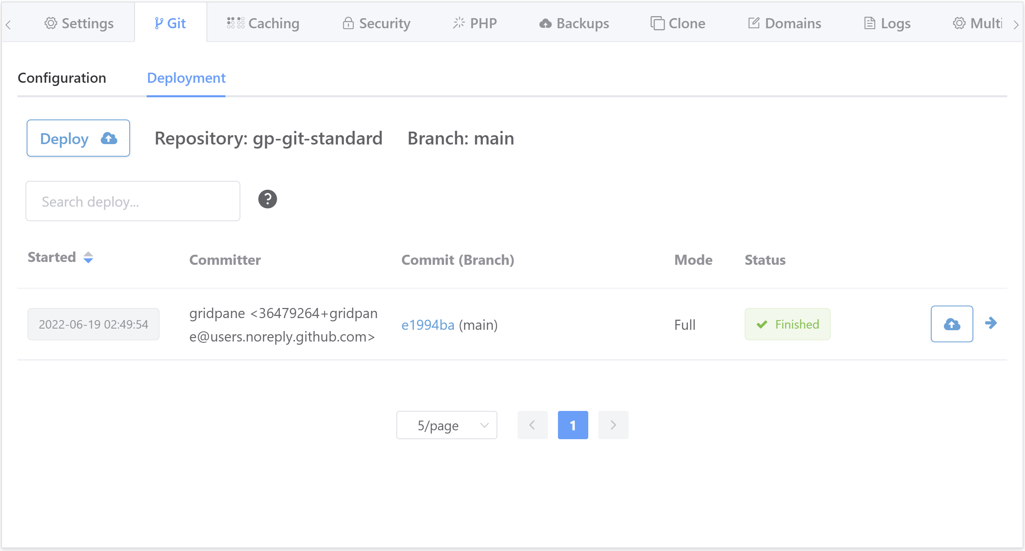
Task: Toggle the Started column sort arrows
Action: pos(88,257)
